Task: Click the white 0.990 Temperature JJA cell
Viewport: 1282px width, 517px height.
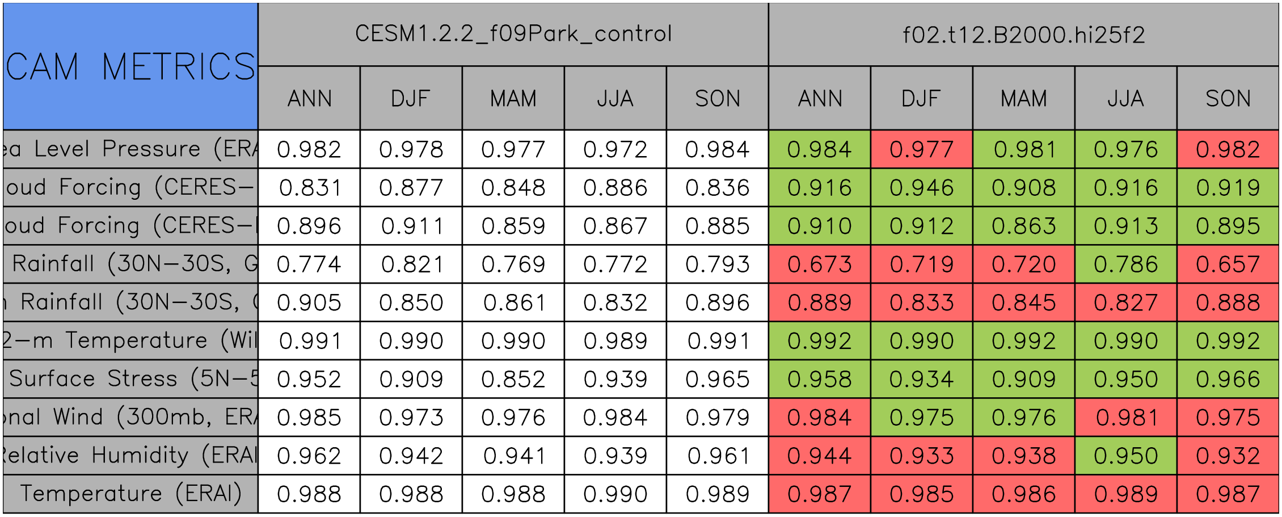Action: coord(615,494)
